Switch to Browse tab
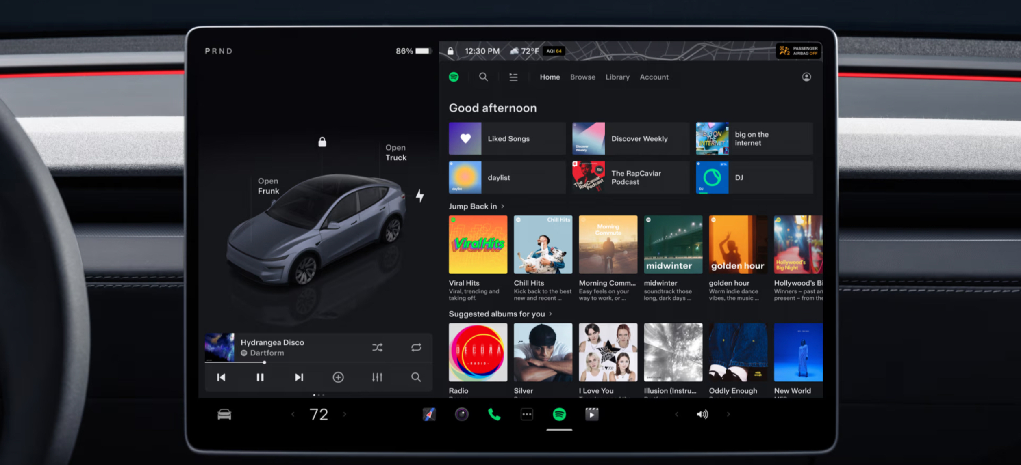1021x465 pixels. [582, 77]
